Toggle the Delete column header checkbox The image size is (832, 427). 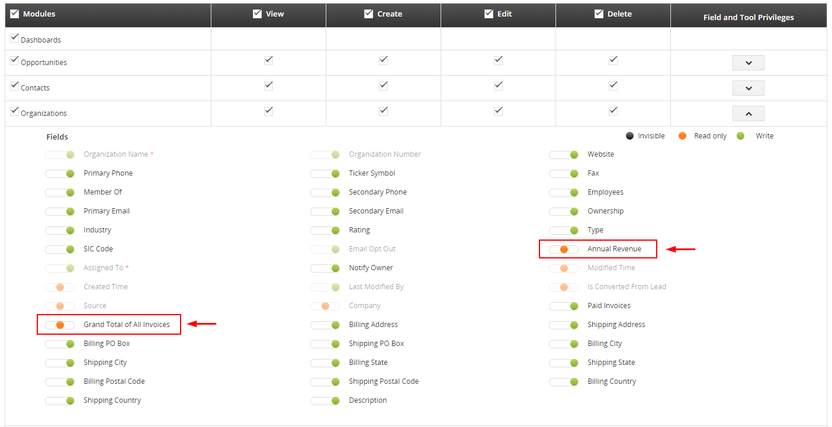599,14
